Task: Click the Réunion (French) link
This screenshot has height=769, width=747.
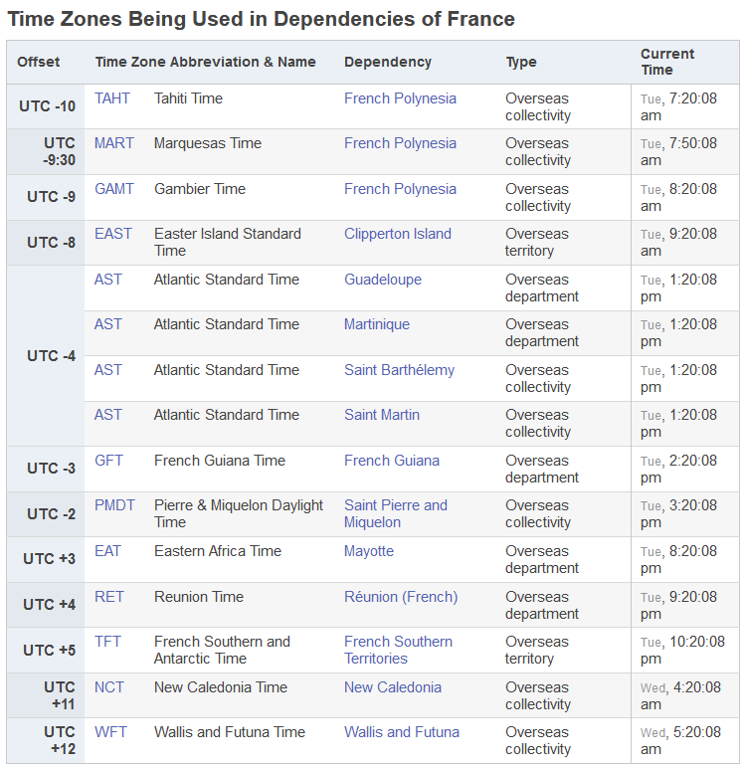Action: pyautogui.click(x=400, y=597)
